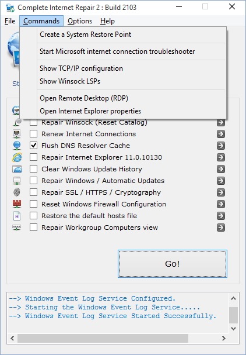Click arrow button for Repair Windows / Automatic Updates
Viewport: 246px width, 355px height.
(221, 181)
